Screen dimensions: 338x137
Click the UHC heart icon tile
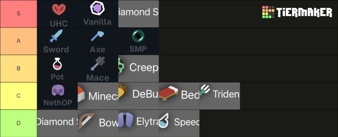point(57,14)
